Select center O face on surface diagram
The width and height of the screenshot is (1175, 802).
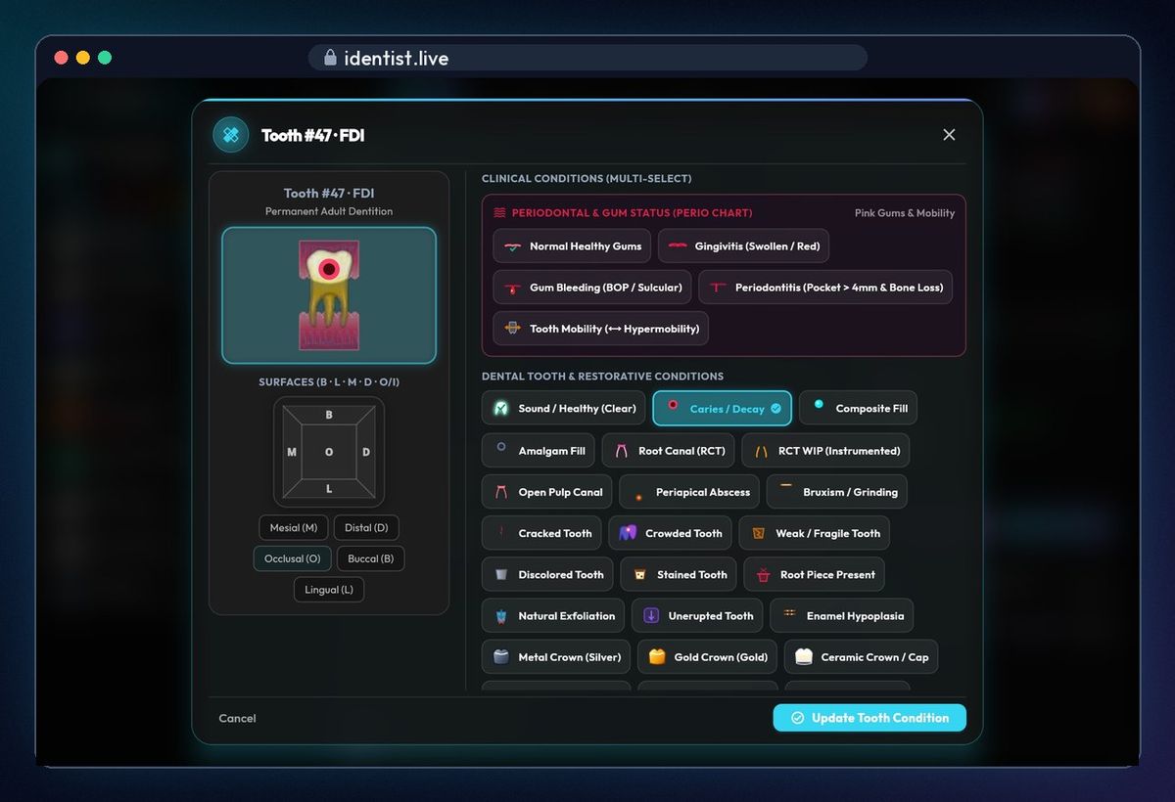tap(329, 452)
